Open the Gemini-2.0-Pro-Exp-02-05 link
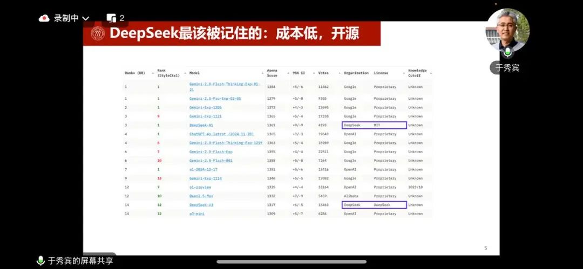 pyautogui.click(x=215, y=99)
